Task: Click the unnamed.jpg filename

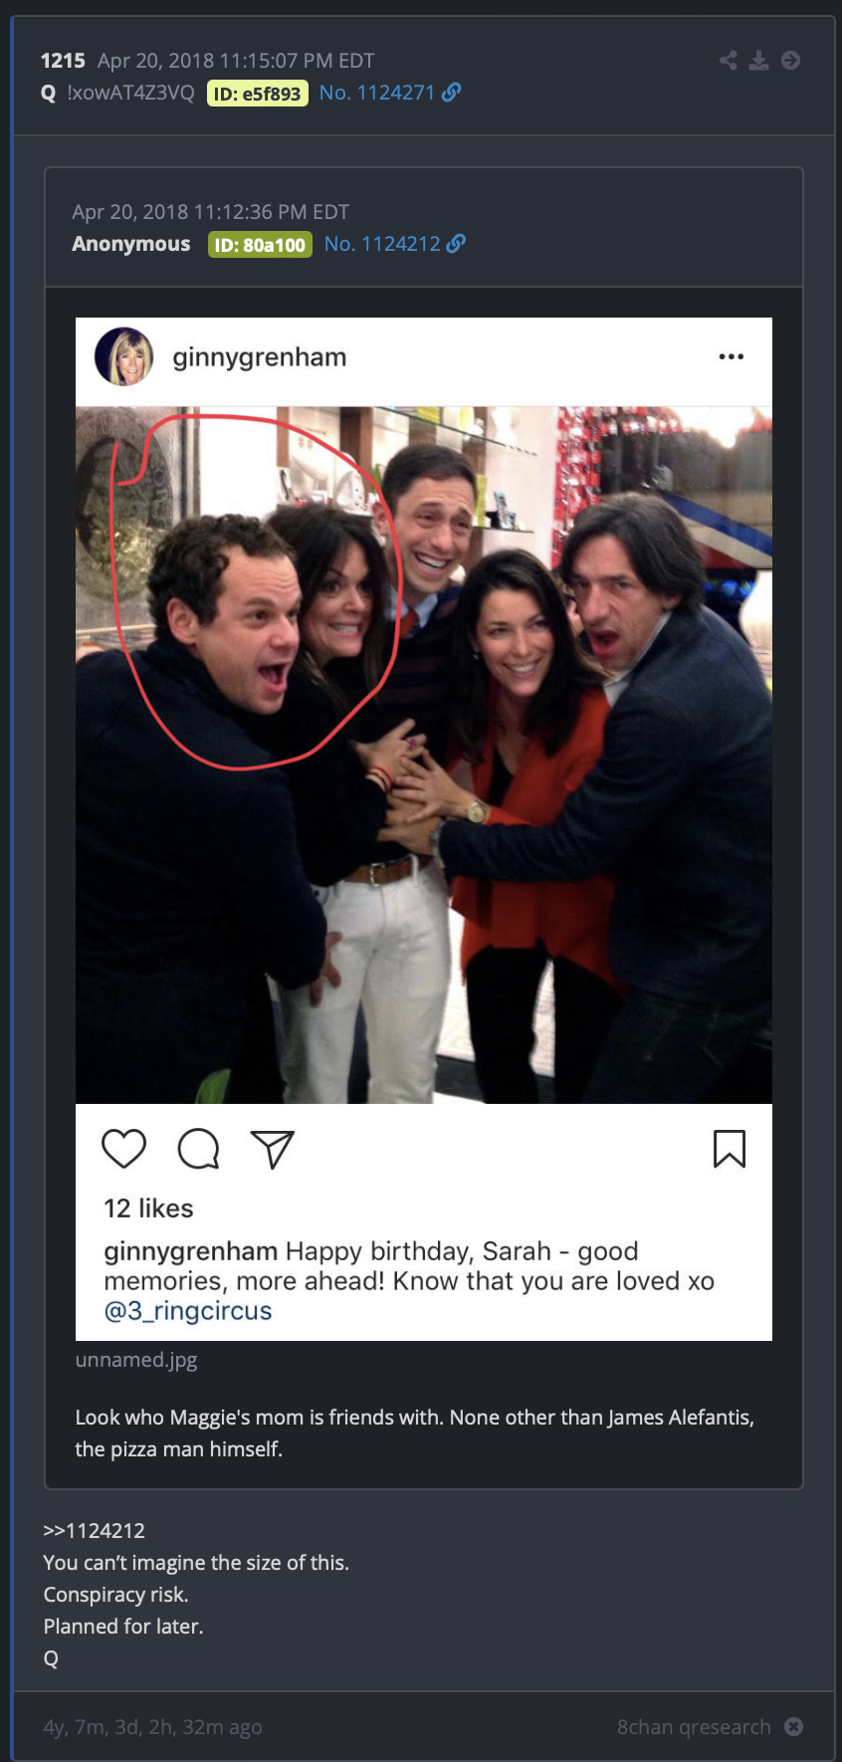Action: point(136,1360)
